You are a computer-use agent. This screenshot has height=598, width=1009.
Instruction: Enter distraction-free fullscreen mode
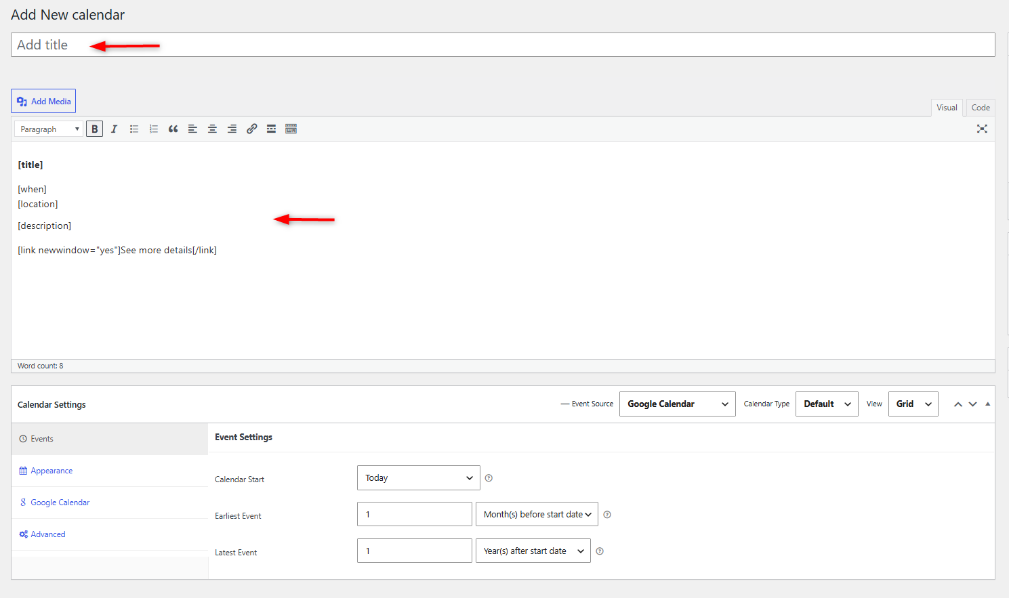[x=982, y=129]
